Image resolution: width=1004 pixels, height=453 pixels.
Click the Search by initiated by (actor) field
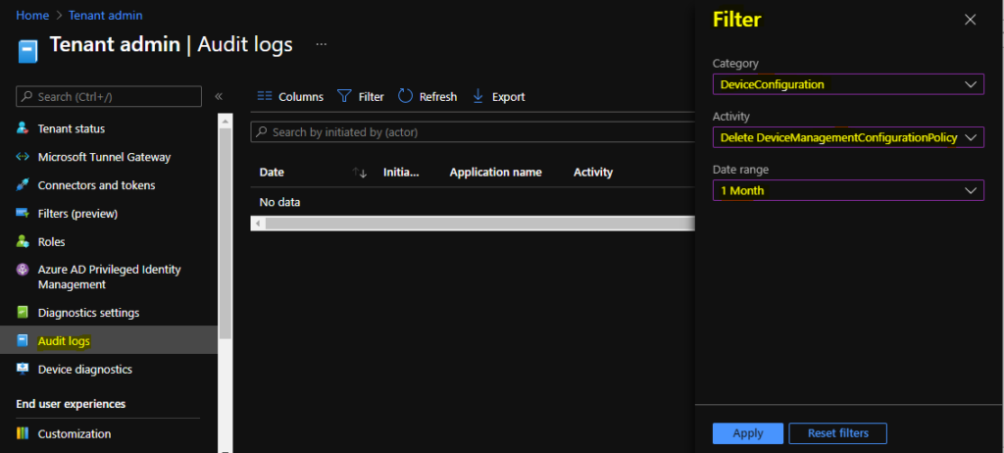click(x=473, y=132)
